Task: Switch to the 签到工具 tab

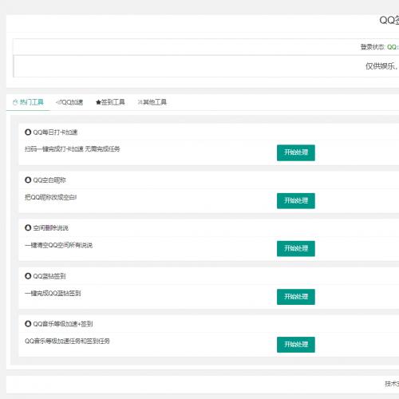Action: (x=110, y=102)
